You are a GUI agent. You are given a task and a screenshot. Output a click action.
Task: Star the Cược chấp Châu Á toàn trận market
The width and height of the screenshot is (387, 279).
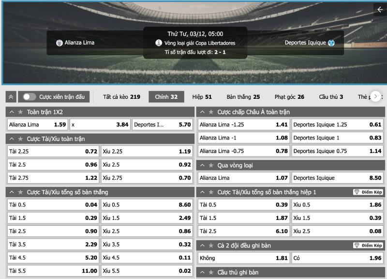click(211, 112)
